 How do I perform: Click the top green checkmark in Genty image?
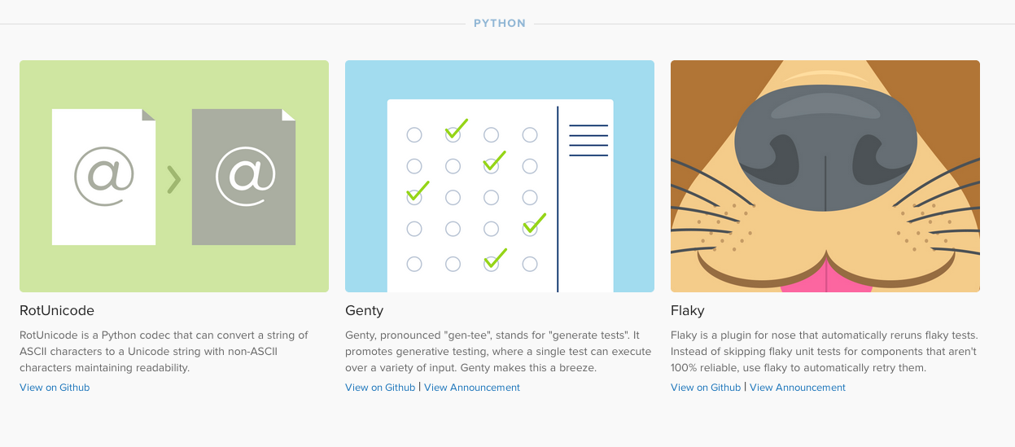(x=457, y=129)
